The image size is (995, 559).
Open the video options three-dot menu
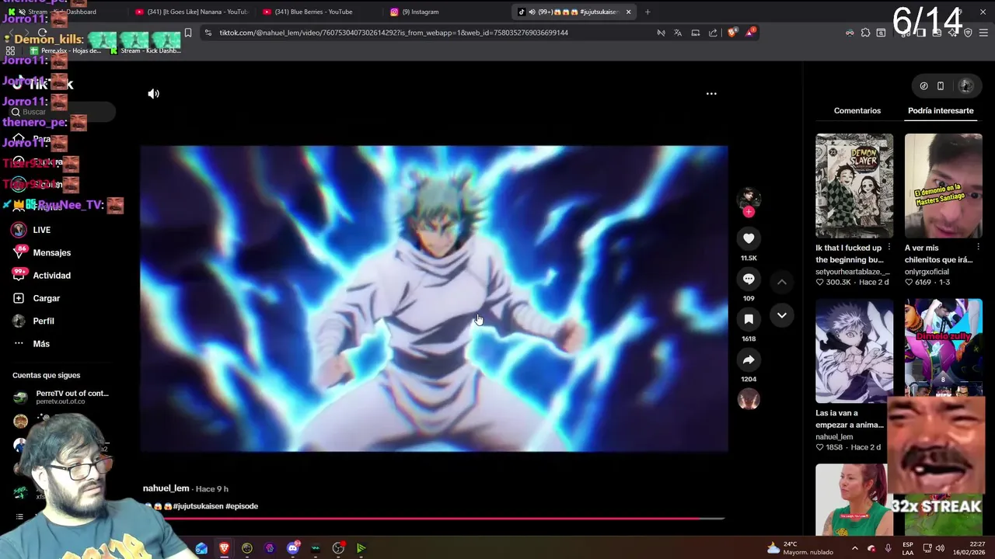point(711,93)
